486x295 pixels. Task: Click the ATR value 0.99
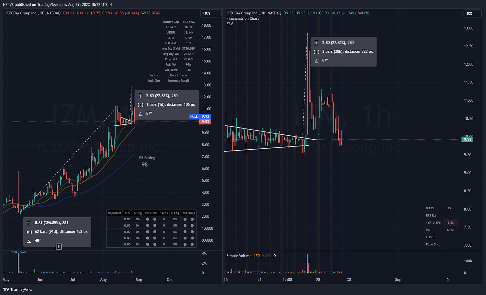click(x=189, y=38)
